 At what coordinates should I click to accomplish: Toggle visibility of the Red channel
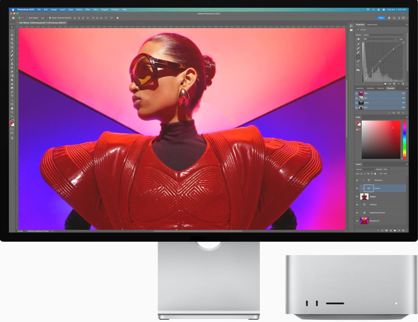[356, 98]
